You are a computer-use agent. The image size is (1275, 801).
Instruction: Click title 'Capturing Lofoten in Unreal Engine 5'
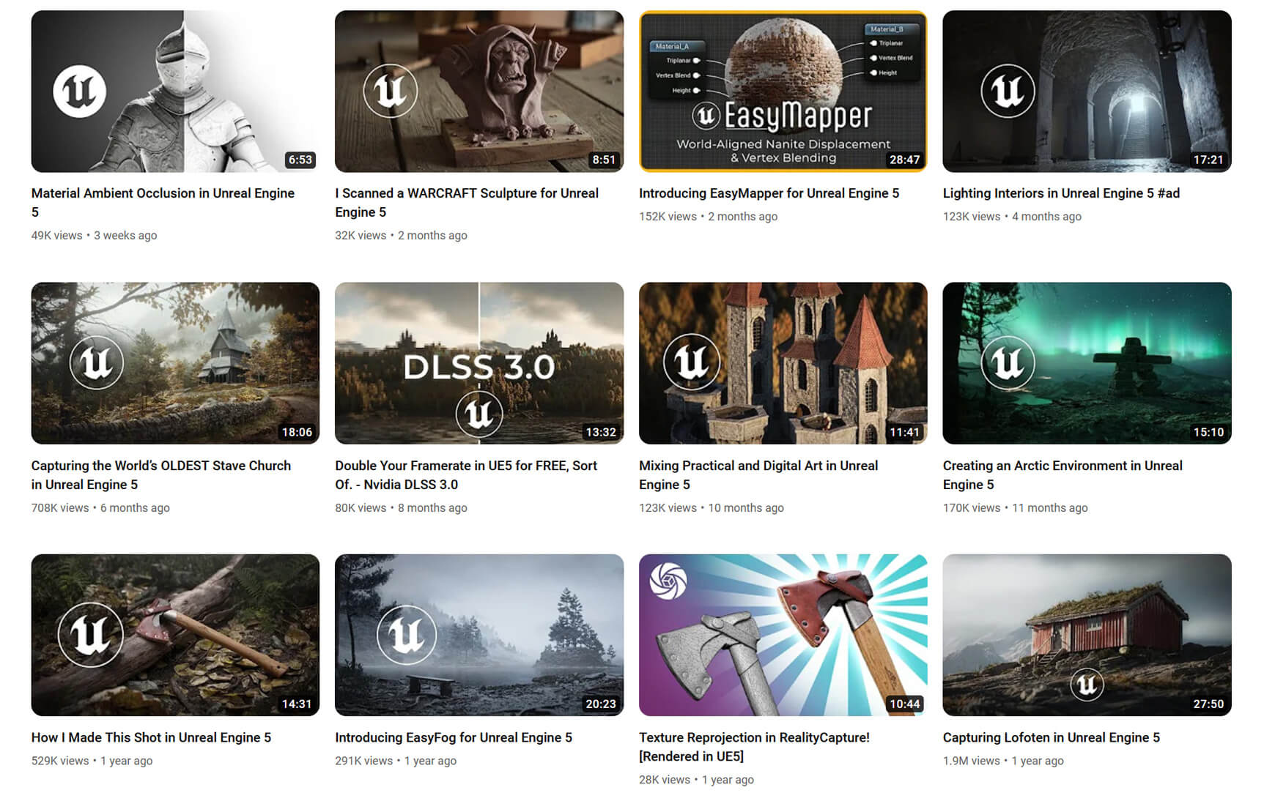point(1051,737)
